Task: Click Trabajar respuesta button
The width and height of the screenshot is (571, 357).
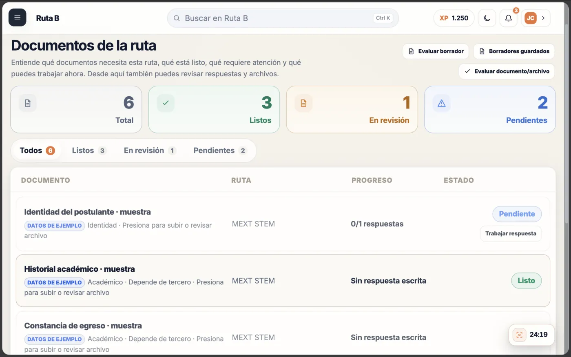Action: coord(511,234)
